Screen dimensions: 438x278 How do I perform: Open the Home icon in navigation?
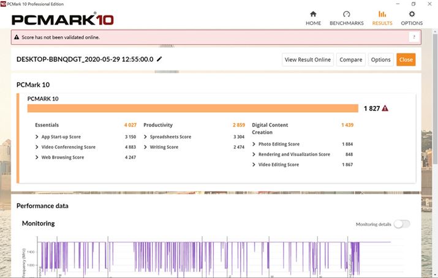(x=313, y=14)
